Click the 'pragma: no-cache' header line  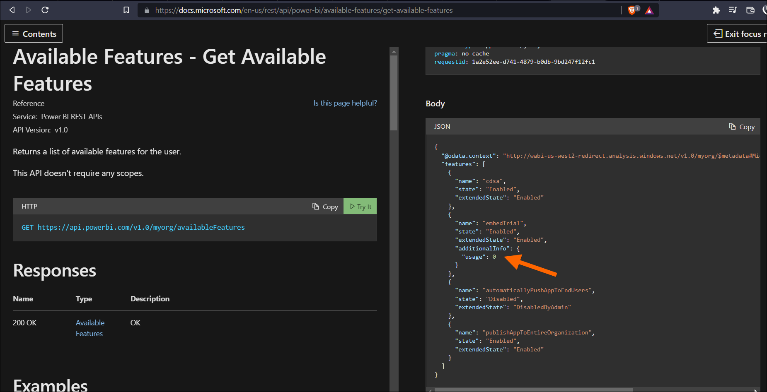pos(462,53)
